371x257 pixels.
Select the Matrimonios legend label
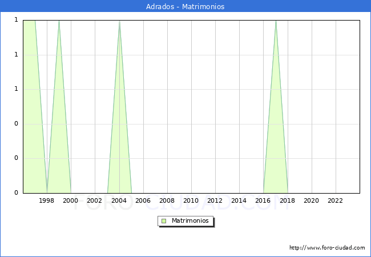coord(190,220)
